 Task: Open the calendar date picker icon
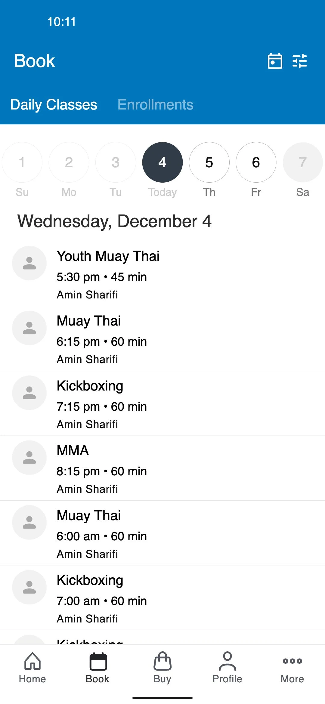click(275, 61)
